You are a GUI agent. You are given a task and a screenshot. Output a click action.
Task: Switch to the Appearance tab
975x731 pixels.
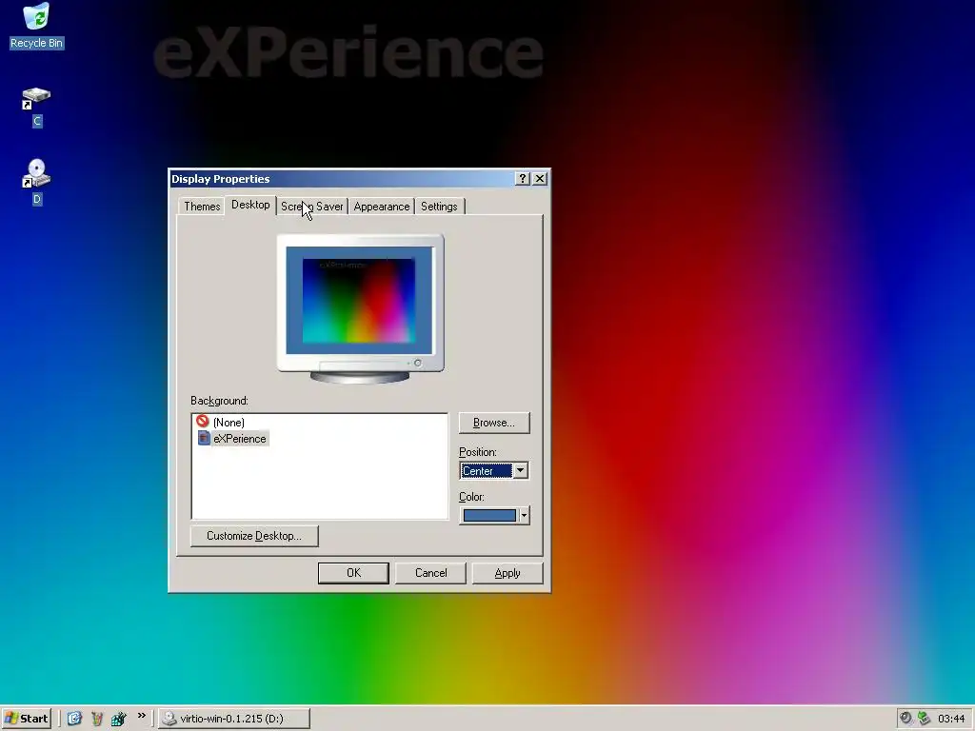pos(381,207)
